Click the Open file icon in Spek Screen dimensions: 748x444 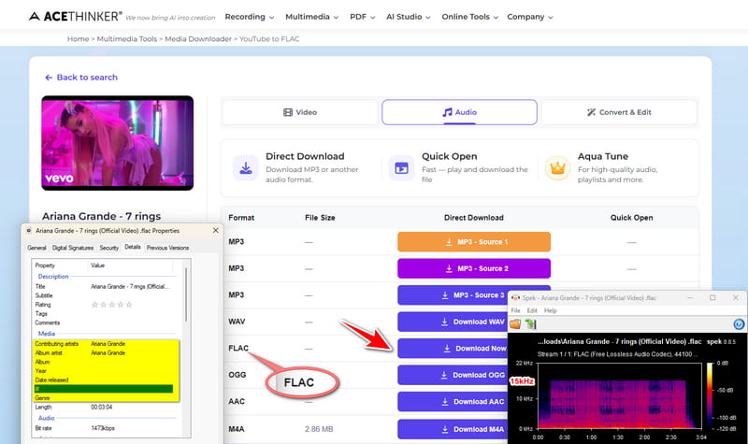point(515,324)
